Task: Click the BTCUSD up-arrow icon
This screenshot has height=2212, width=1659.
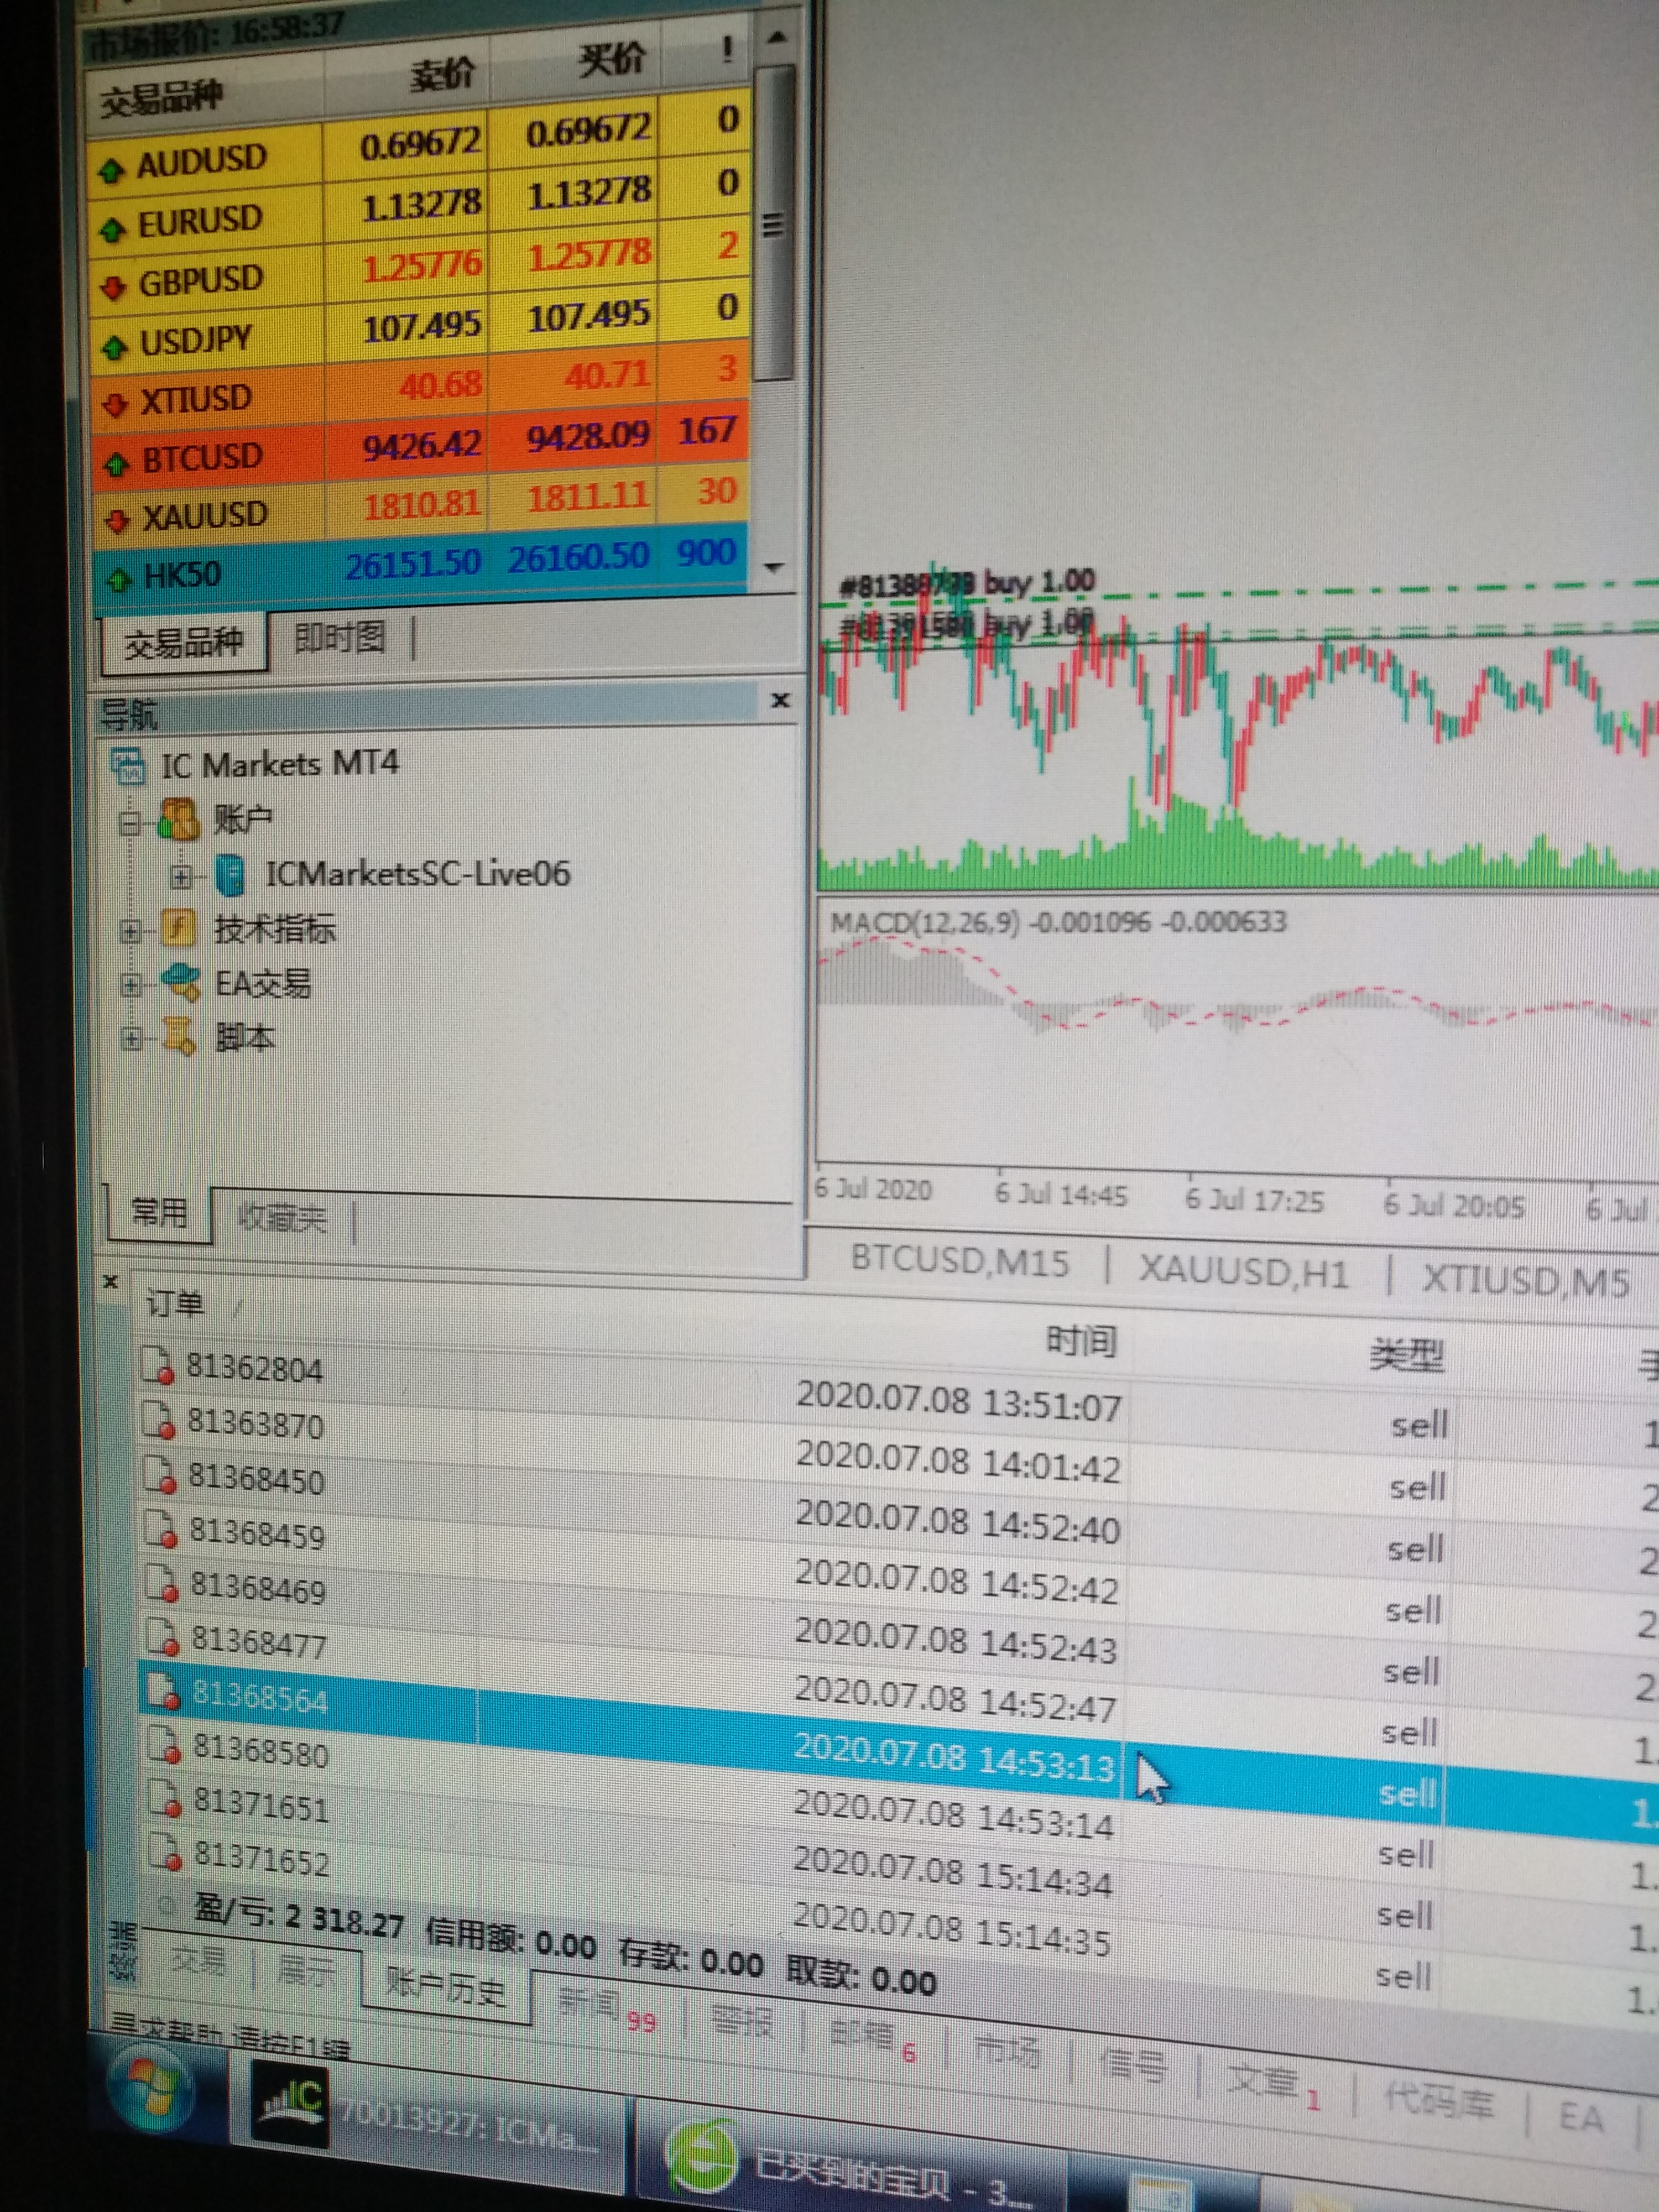Action: point(117,463)
